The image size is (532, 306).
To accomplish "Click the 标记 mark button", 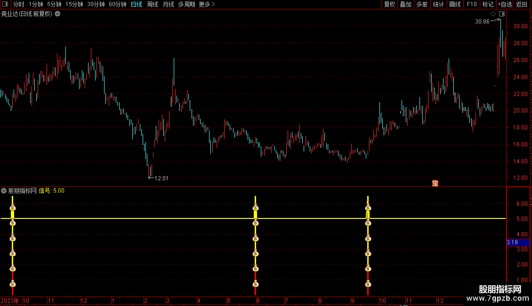I will coord(488,4).
